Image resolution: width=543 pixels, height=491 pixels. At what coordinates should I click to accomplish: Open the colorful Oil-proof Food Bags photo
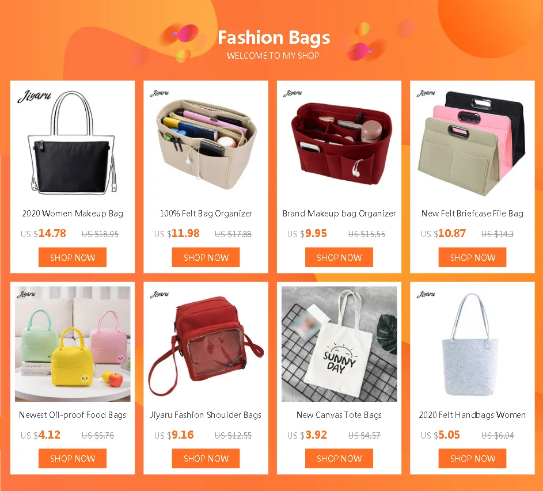pos(73,344)
